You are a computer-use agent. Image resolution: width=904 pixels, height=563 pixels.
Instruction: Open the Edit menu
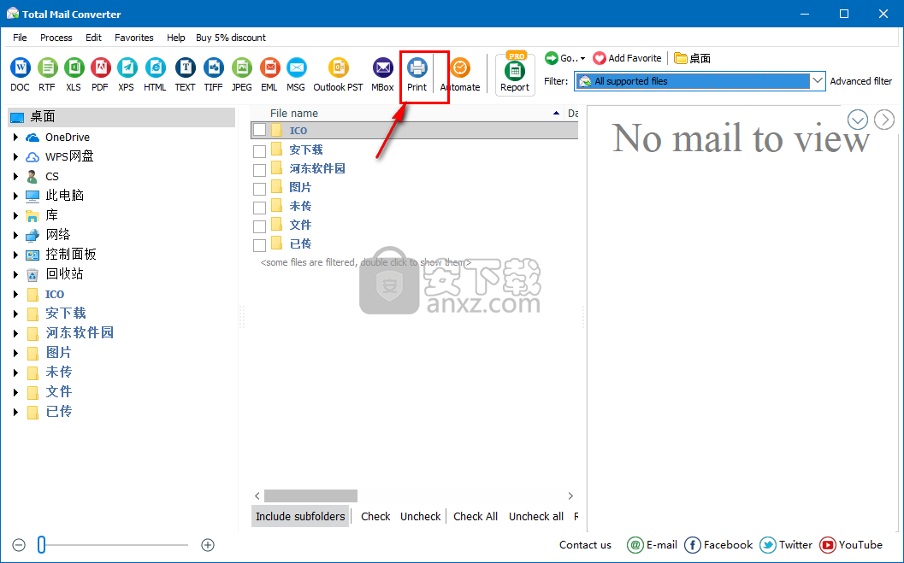[x=93, y=38]
